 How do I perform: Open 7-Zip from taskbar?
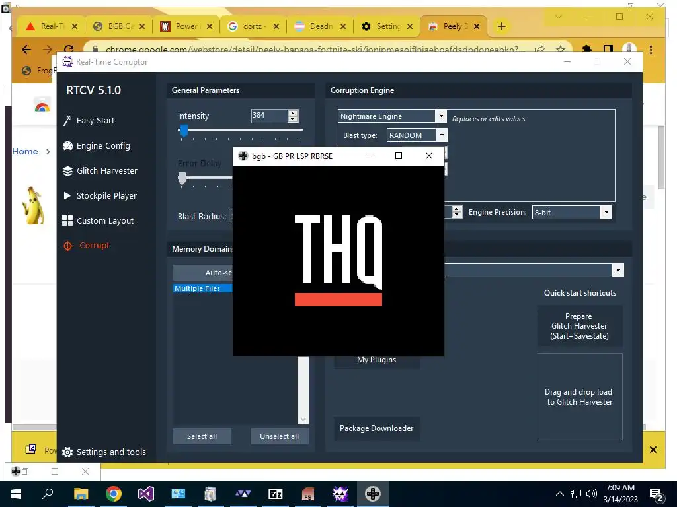click(276, 494)
